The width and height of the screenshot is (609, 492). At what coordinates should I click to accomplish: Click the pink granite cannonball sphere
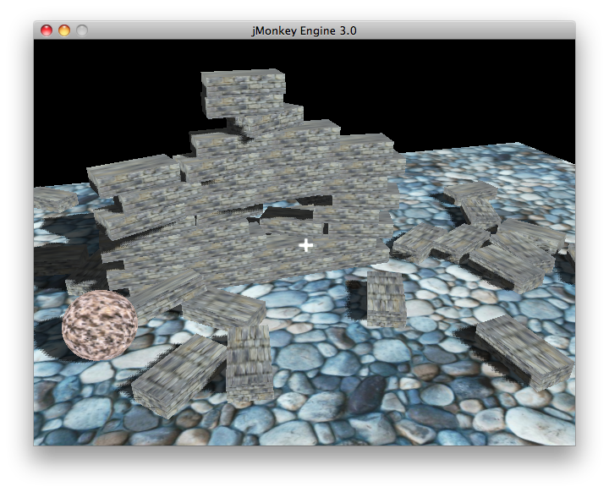(99, 325)
